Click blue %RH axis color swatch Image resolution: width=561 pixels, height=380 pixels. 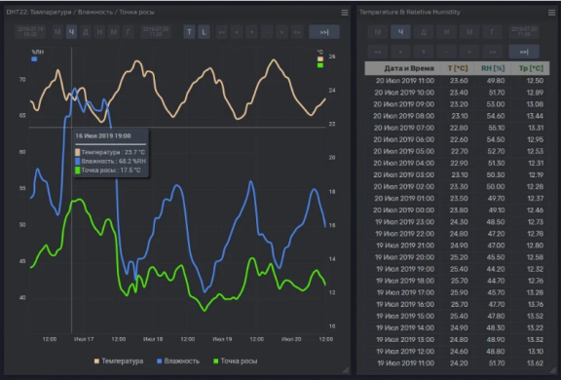34,59
